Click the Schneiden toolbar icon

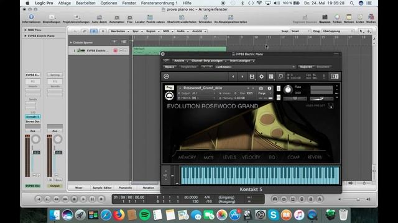point(205,17)
